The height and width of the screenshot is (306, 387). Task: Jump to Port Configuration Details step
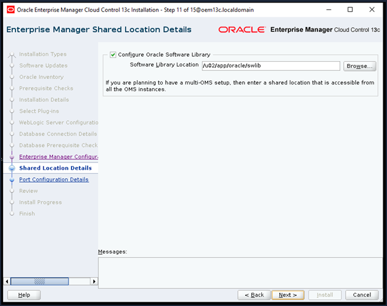pos(54,180)
